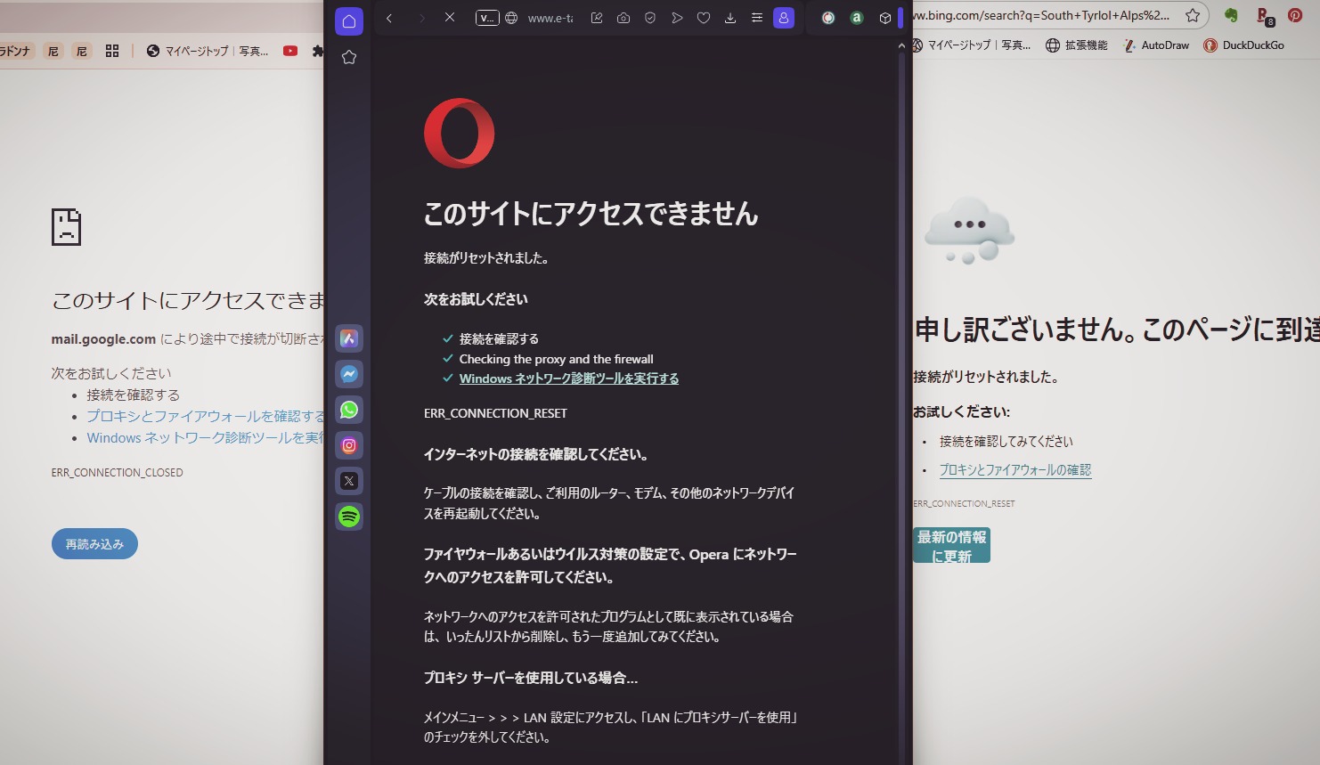Add page to bookmarks with heart icon
Image resolution: width=1320 pixels, height=765 pixels.
tap(704, 18)
